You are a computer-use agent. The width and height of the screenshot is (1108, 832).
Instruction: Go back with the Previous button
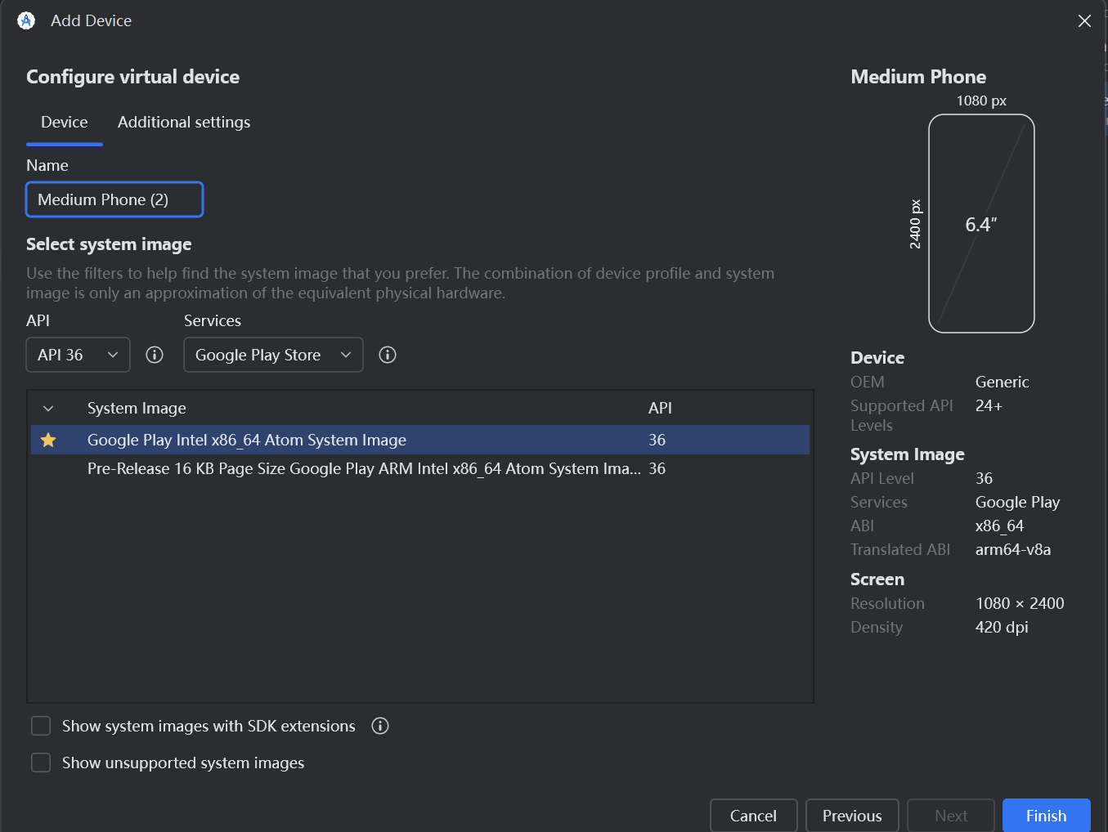[x=852, y=816]
